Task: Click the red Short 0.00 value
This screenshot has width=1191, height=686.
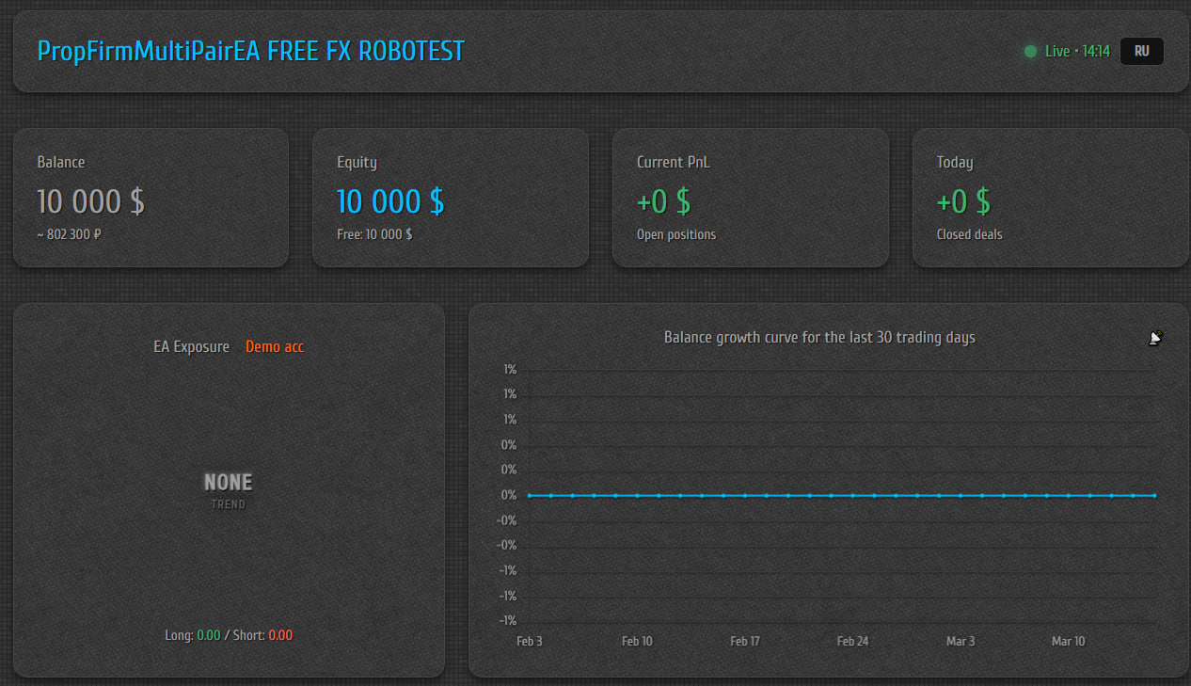Action: point(280,635)
